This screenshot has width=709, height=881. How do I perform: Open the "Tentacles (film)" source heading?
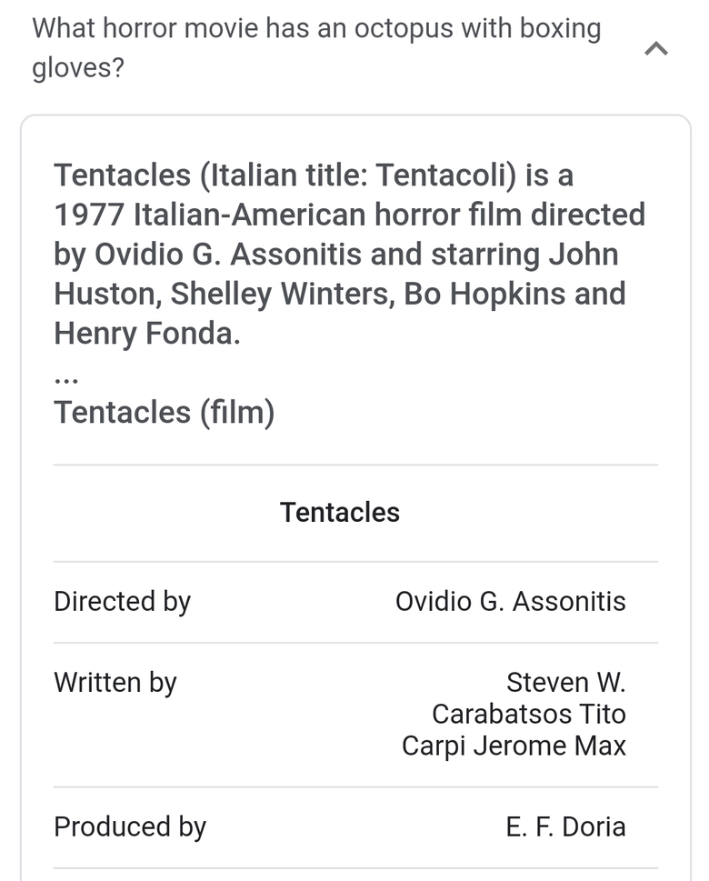164,412
